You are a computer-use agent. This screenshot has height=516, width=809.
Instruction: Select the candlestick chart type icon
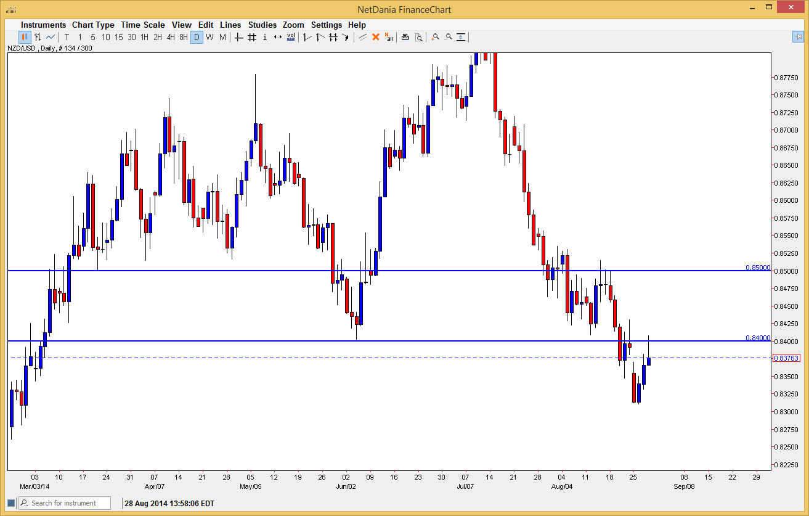[23, 37]
